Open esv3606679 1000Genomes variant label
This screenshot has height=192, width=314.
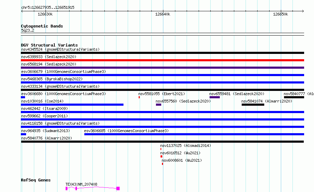[64, 72]
